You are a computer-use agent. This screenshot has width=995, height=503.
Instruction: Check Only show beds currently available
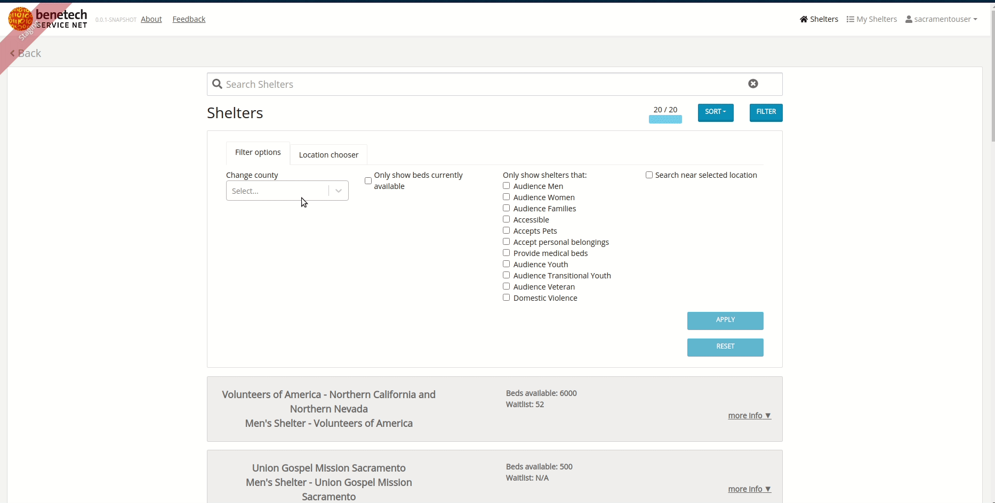(x=367, y=181)
